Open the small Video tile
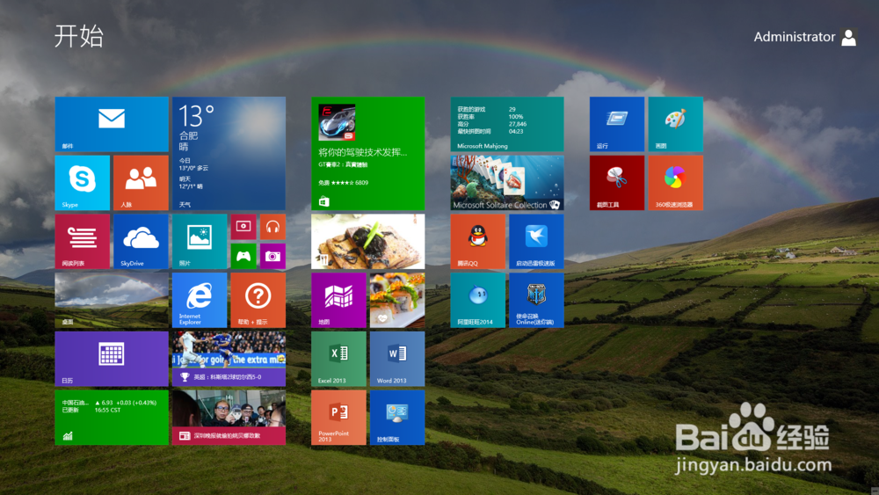 pos(243,227)
